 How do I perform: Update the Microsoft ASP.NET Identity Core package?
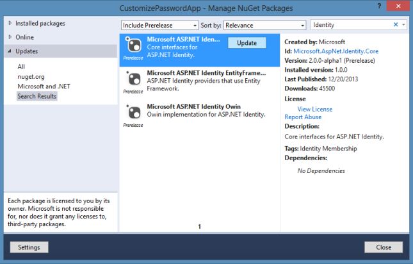(x=247, y=43)
